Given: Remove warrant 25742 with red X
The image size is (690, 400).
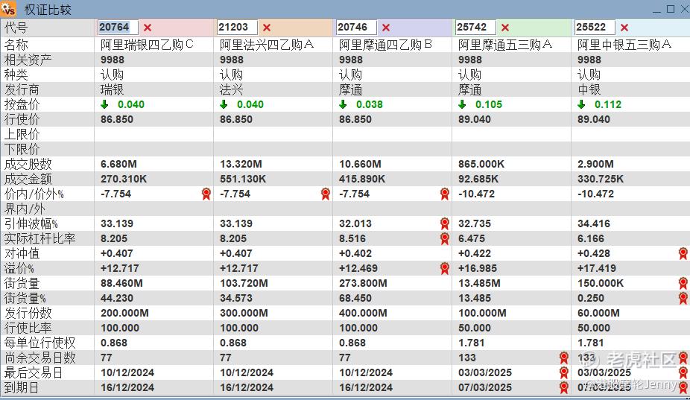Looking at the screenshot, I should coord(505,28).
